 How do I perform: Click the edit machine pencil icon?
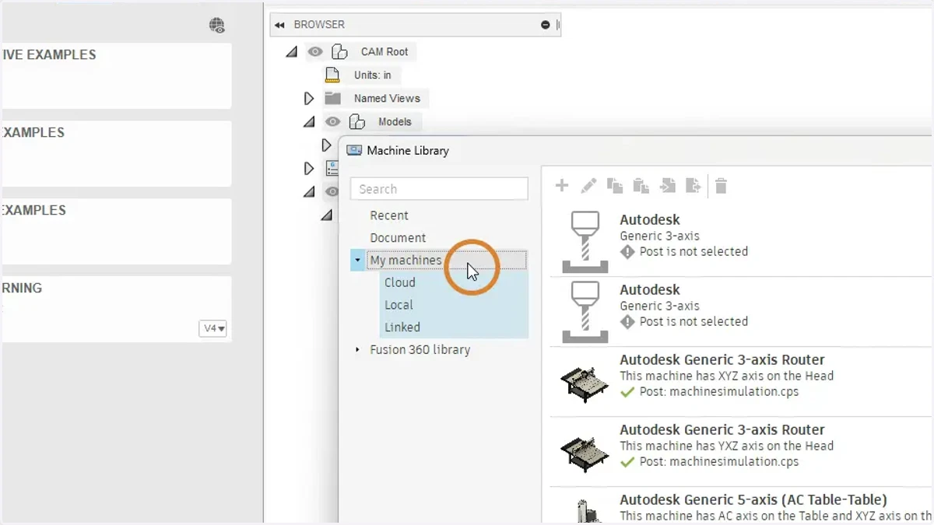(x=588, y=186)
